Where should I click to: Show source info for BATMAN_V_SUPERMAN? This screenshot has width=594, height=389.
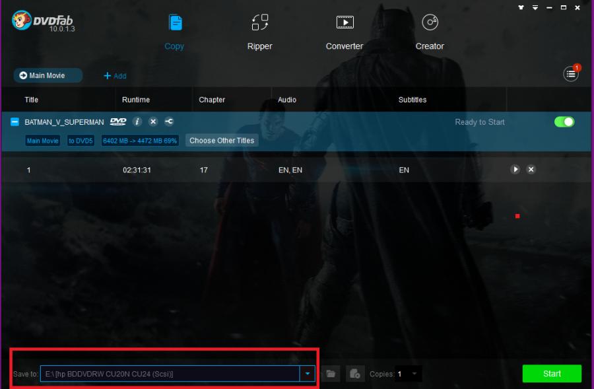click(137, 122)
